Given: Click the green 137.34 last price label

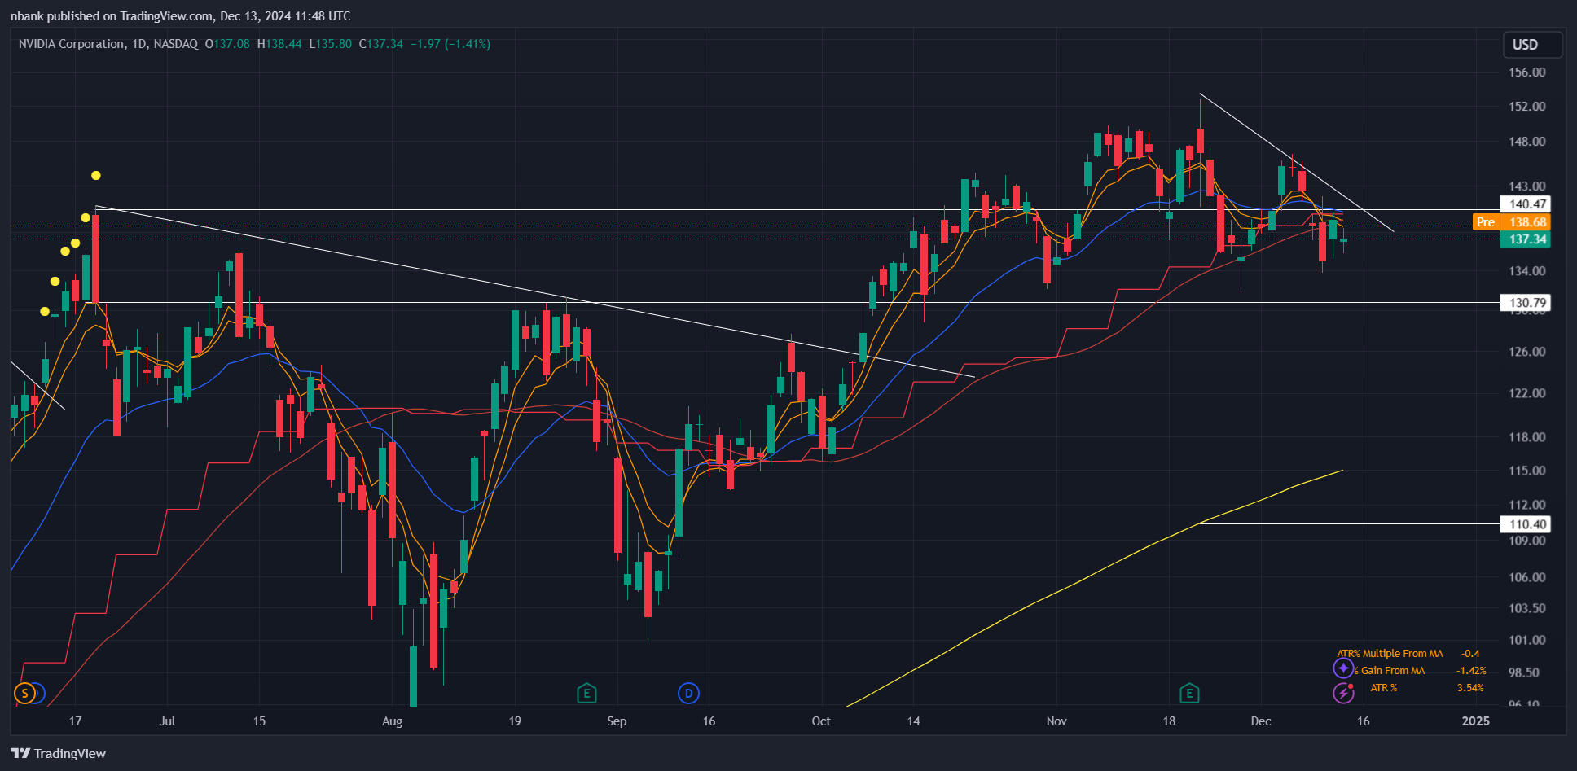Looking at the screenshot, I should (1526, 239).
